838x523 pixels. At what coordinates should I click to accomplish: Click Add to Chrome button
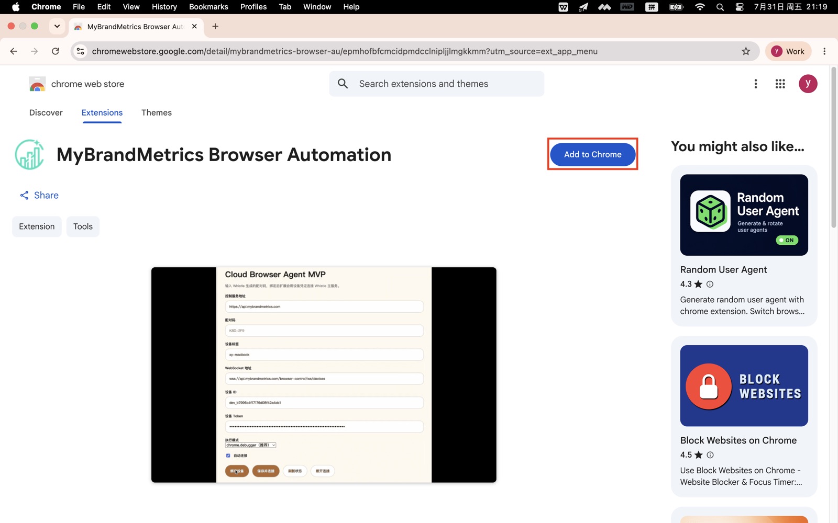pos(592,154)
